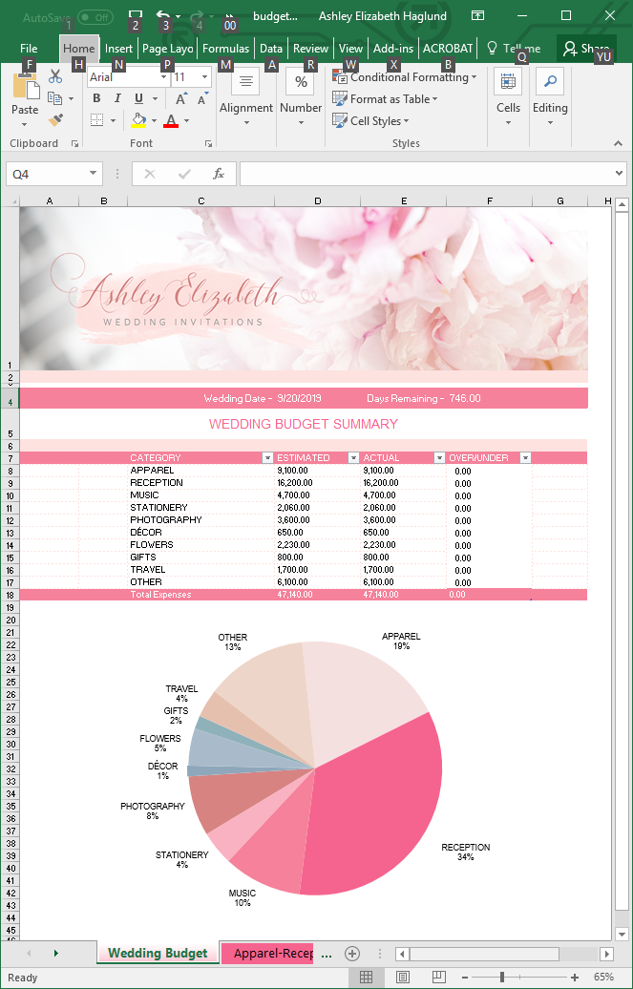The height and width of the screenshot is (989, 633).
Task: Open Format as Table menu
Action: pyautogui.click(x=385, y=99)
